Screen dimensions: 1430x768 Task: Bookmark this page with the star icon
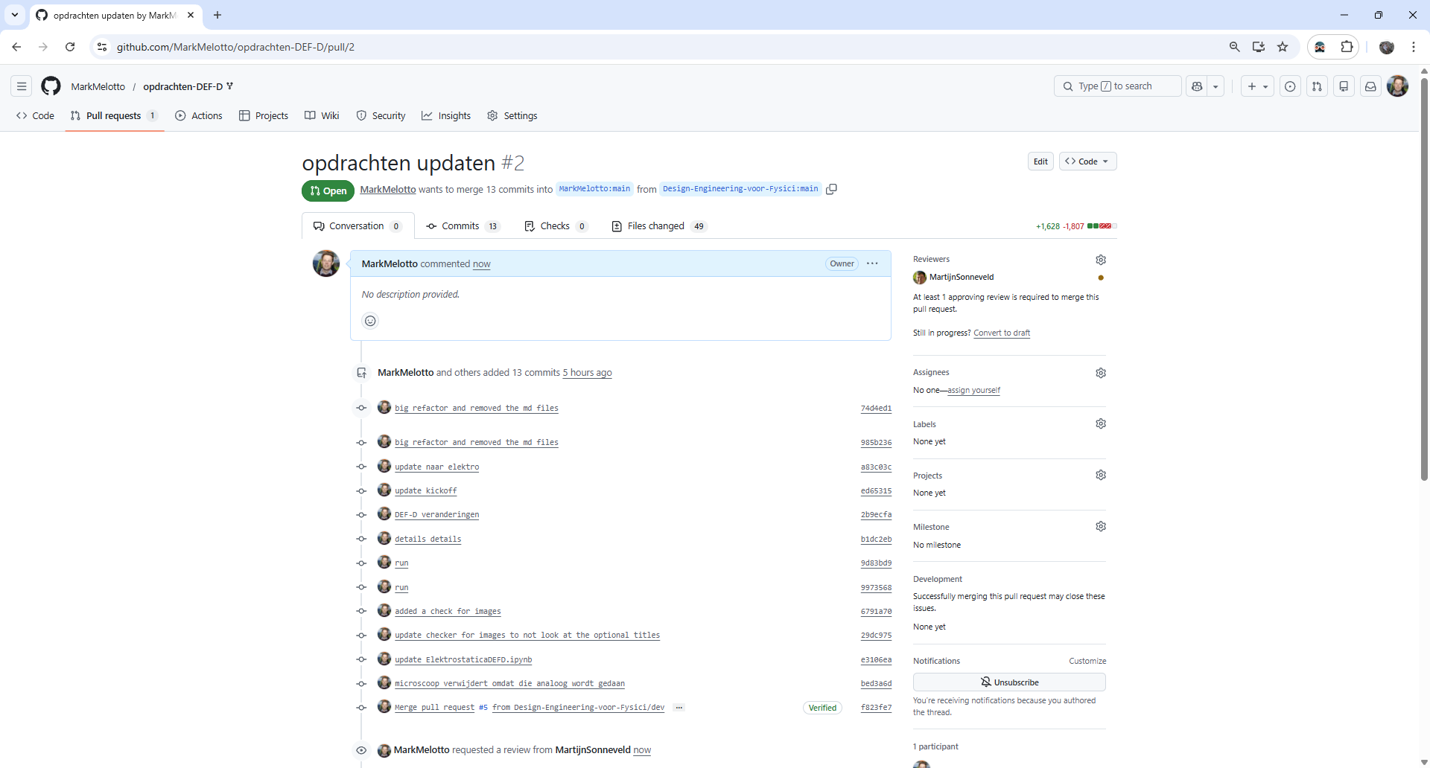(1283, 47)
